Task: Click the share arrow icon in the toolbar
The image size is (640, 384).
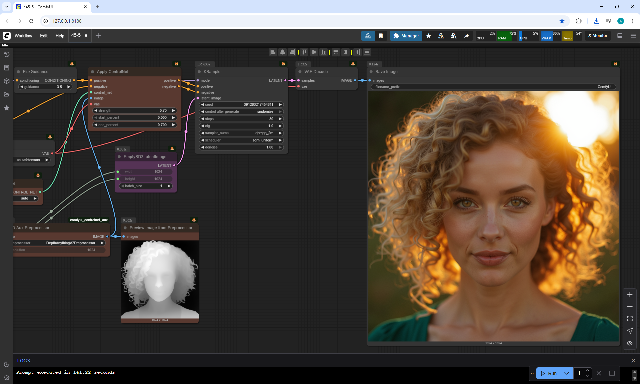Action: [x=466, y=36]
